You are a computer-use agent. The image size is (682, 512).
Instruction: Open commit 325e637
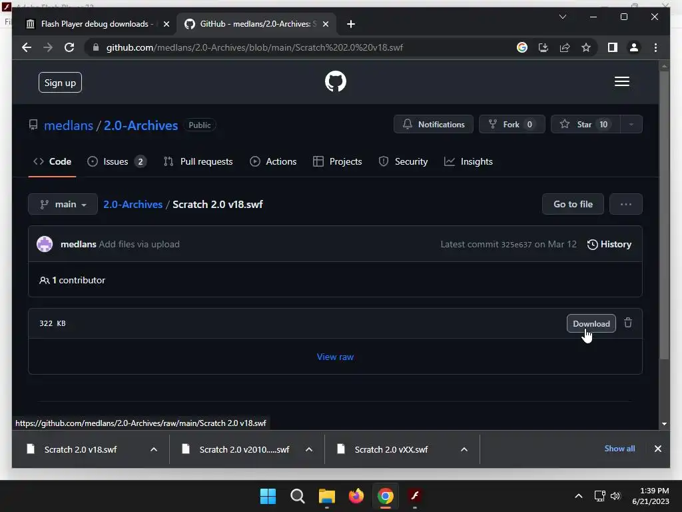tap(516, 245)
